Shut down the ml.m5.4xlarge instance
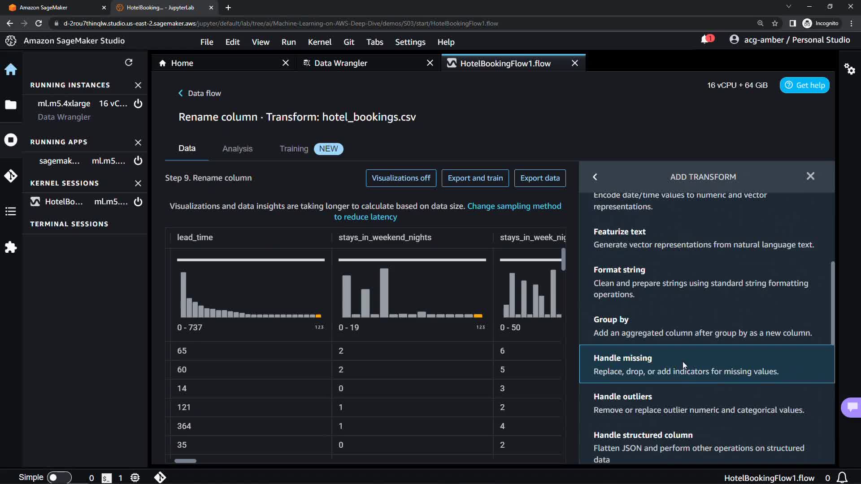 [138, 104]
